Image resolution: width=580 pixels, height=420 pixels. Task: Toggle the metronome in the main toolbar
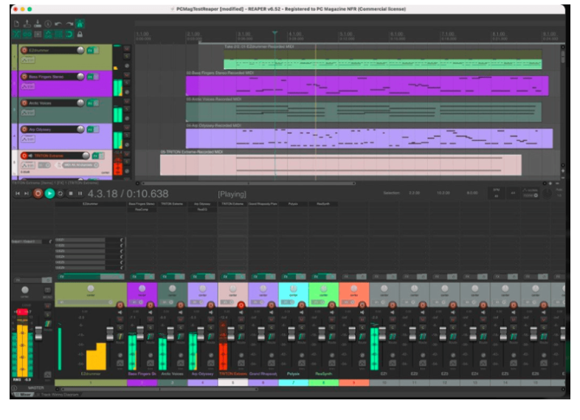[x=80, y=24]
